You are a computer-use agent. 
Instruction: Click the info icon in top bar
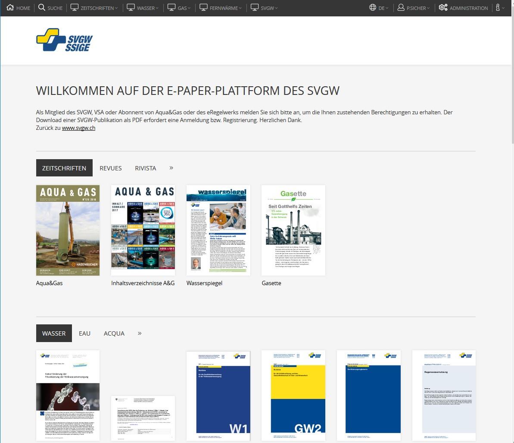click(498, 8)
